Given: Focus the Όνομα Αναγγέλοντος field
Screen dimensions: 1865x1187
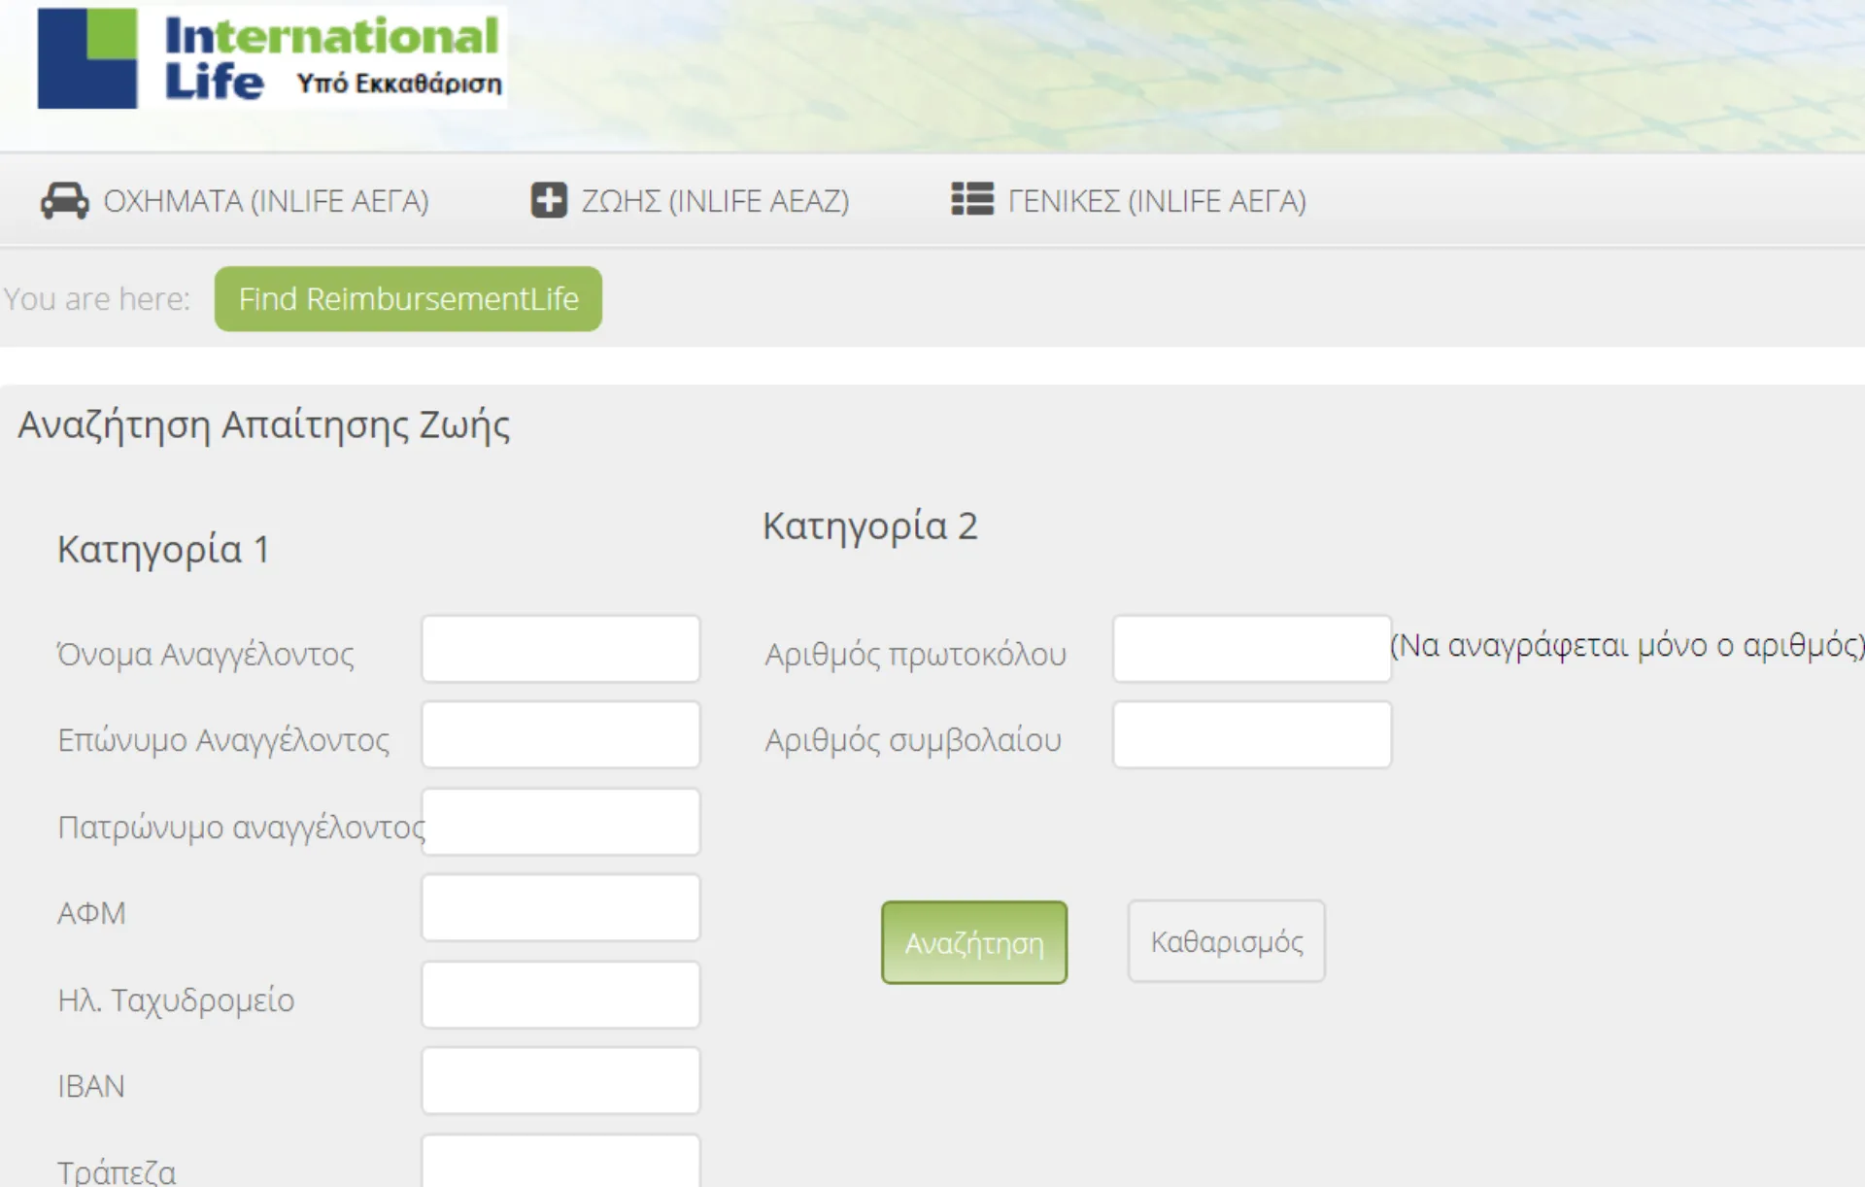Looking at the screenshot, I should click(560, 649).
